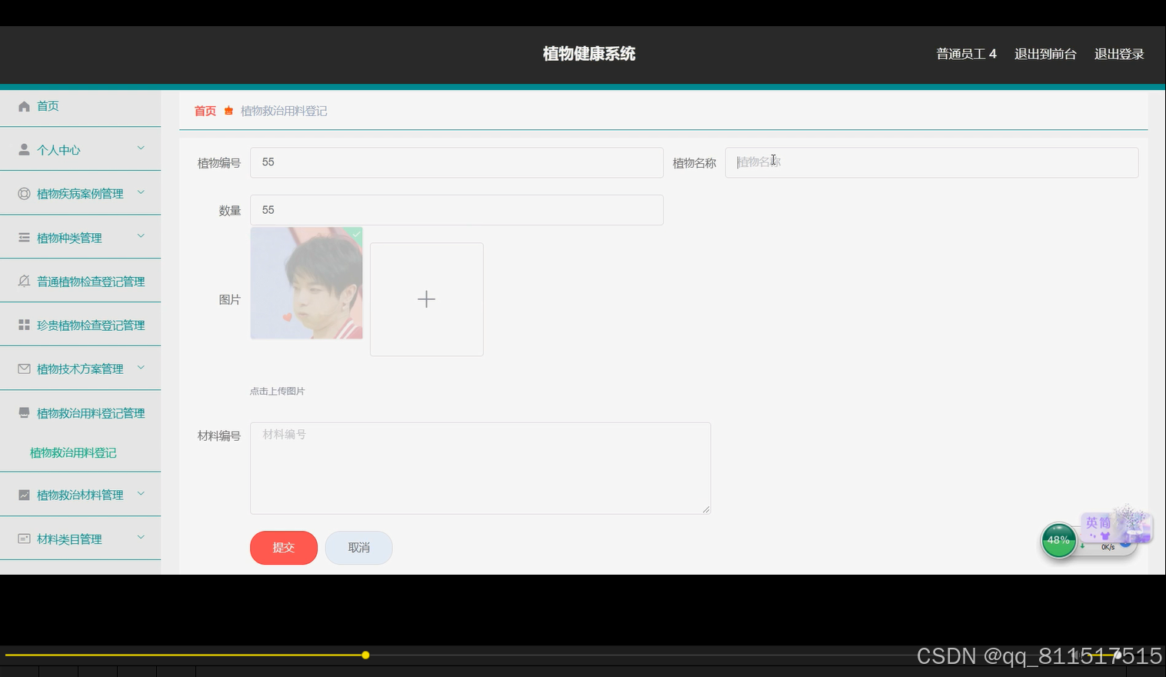Click the home icon beside 首页
Viewport: 1166px width, 677px height.
(24, 106)
